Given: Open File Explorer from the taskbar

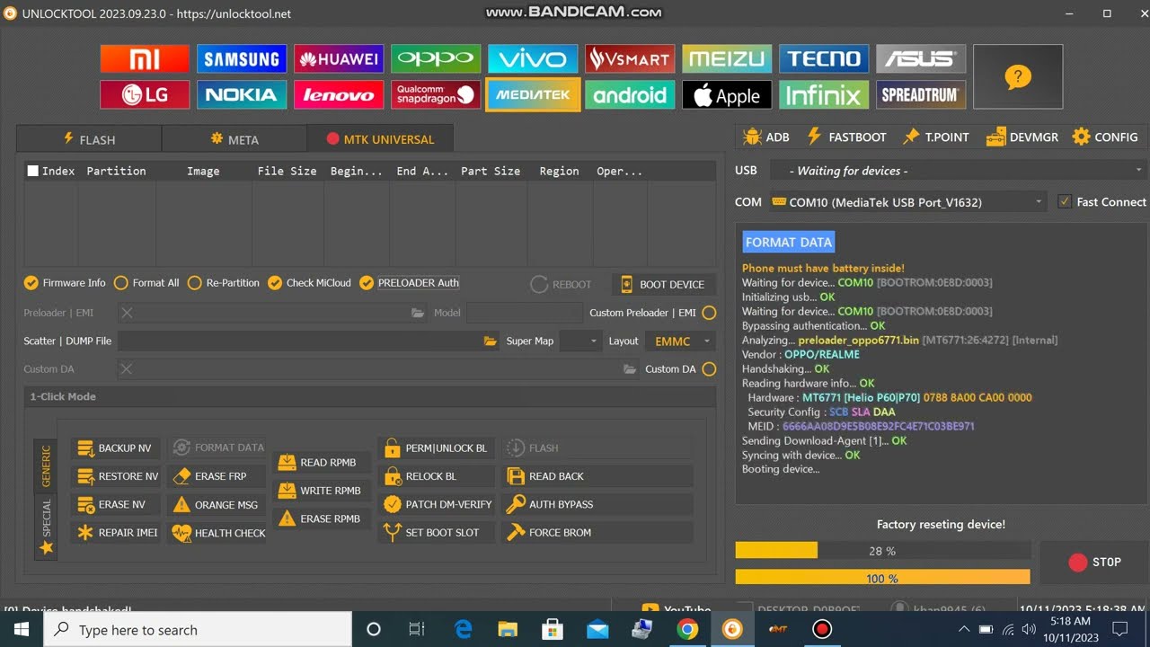Looking at the screenshot, I should click(508, 630).
